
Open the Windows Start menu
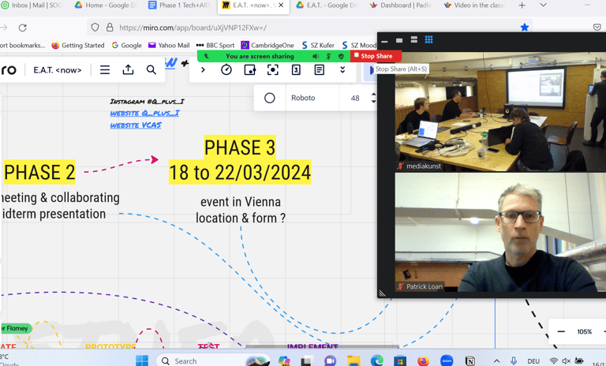[142, 360]
